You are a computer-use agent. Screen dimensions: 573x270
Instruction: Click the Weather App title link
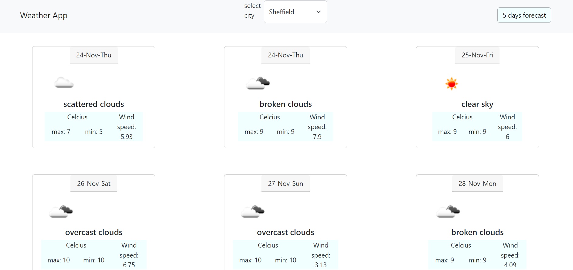[x=44, y=15]
